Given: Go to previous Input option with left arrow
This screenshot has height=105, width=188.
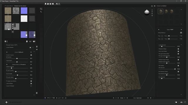Looking at the screenshot, I should click(x=7, y=52).
